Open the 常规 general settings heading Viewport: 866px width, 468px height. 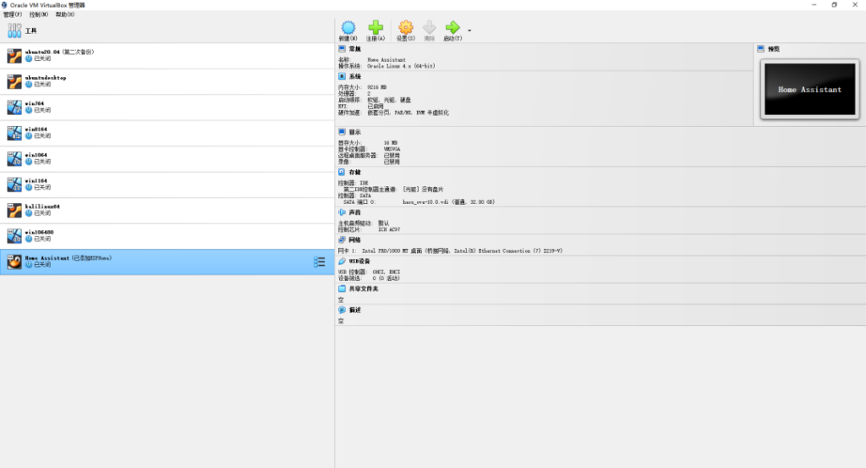354,49
